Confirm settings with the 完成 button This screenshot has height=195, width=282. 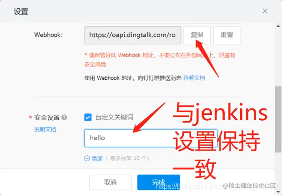click(x=159, y=182)
